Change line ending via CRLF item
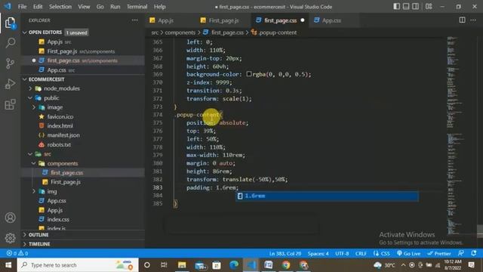Image resolution: width=483 pixels, height=272 pixels. point(361,253)
